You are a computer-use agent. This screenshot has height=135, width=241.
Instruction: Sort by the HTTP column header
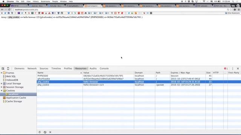218,73
